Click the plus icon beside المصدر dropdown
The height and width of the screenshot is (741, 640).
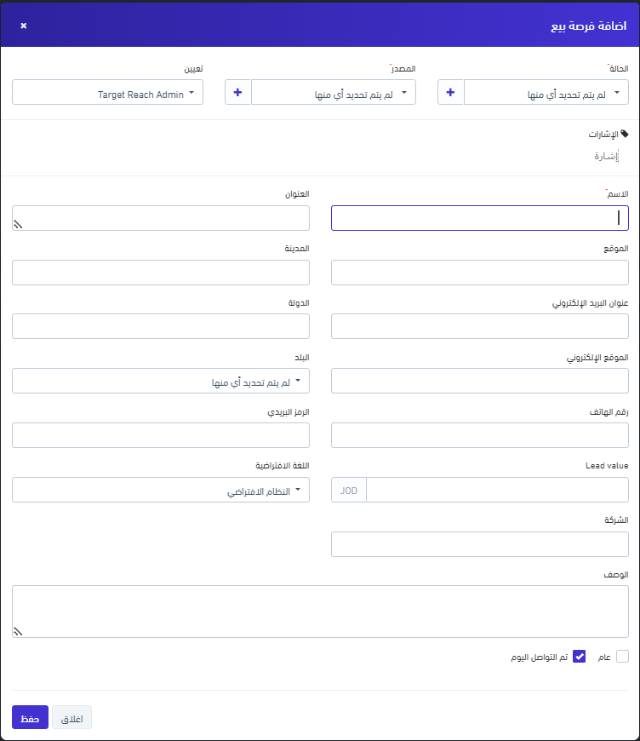point(237,92)
